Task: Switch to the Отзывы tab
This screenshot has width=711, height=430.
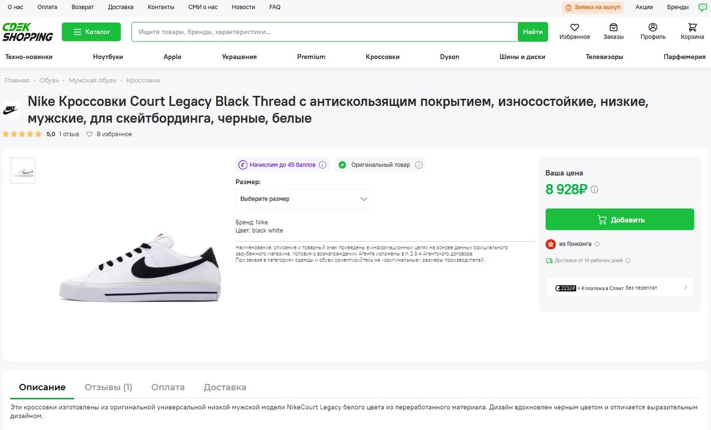Action: coord(108,387)
